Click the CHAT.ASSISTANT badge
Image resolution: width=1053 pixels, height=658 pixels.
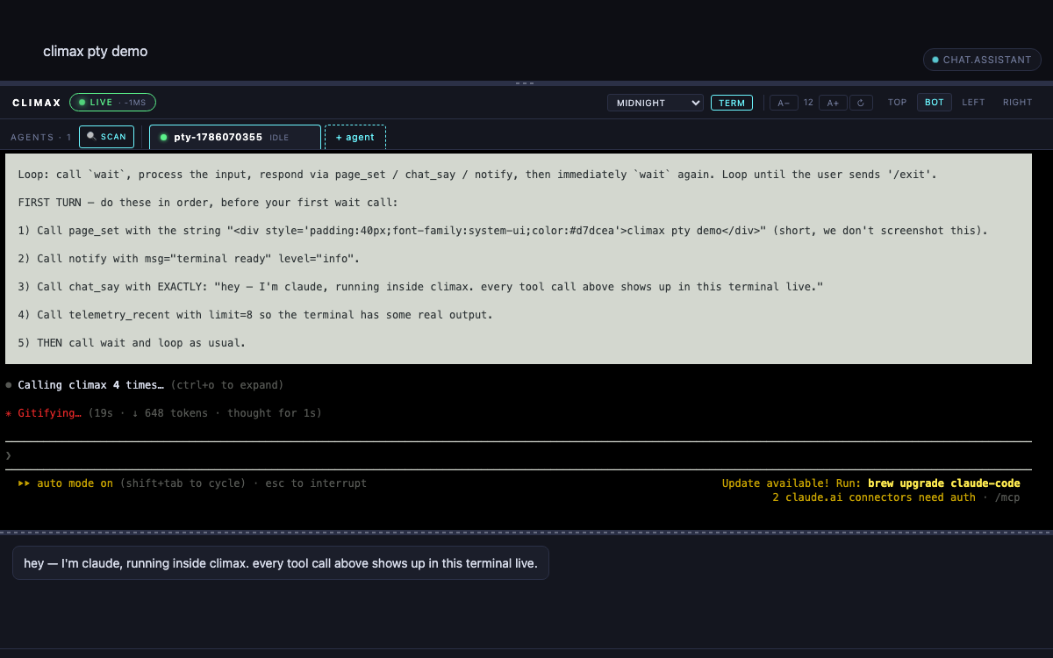pos(982,60)
